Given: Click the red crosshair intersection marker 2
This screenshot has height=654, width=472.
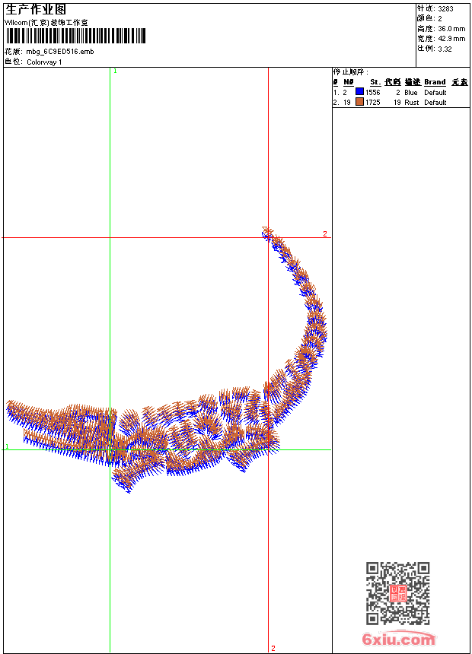Looking at the screenshot, I should (268, 237).
